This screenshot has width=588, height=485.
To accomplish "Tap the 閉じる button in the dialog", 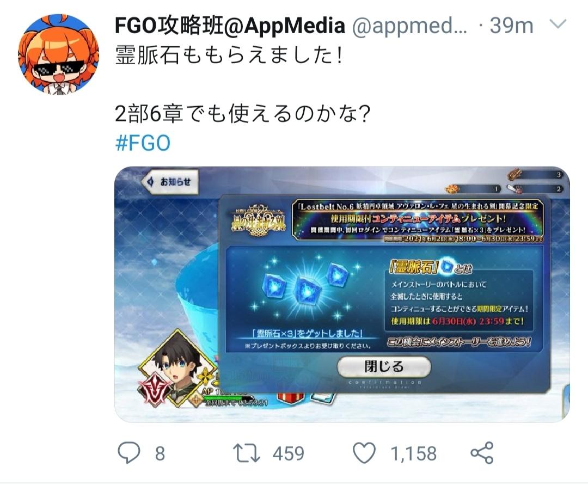I will [384, 366].
